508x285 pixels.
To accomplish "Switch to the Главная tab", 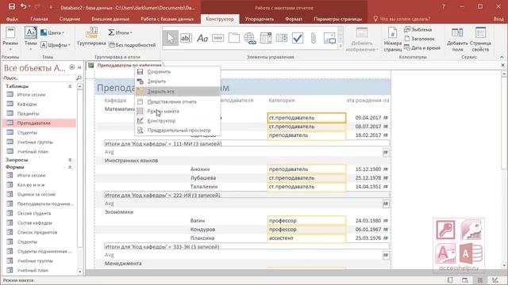I will point(39,19).
